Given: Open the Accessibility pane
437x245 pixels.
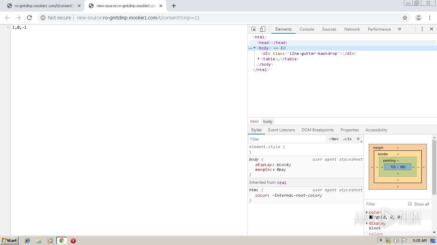Looking at the screenshot, I should [376, 130].
